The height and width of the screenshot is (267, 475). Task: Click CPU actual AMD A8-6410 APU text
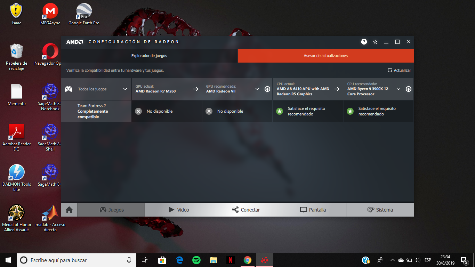303,91
